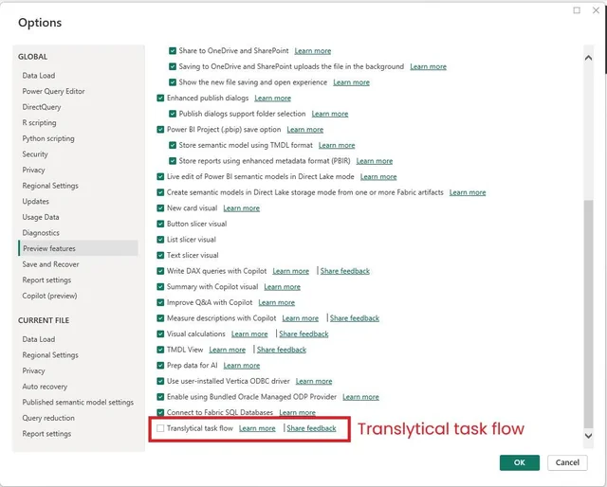The width and height of the screenshot is (607, 487).
Task: Uncheck Share to OneDrive and SharePoint
Action: [x=173, y=50]
